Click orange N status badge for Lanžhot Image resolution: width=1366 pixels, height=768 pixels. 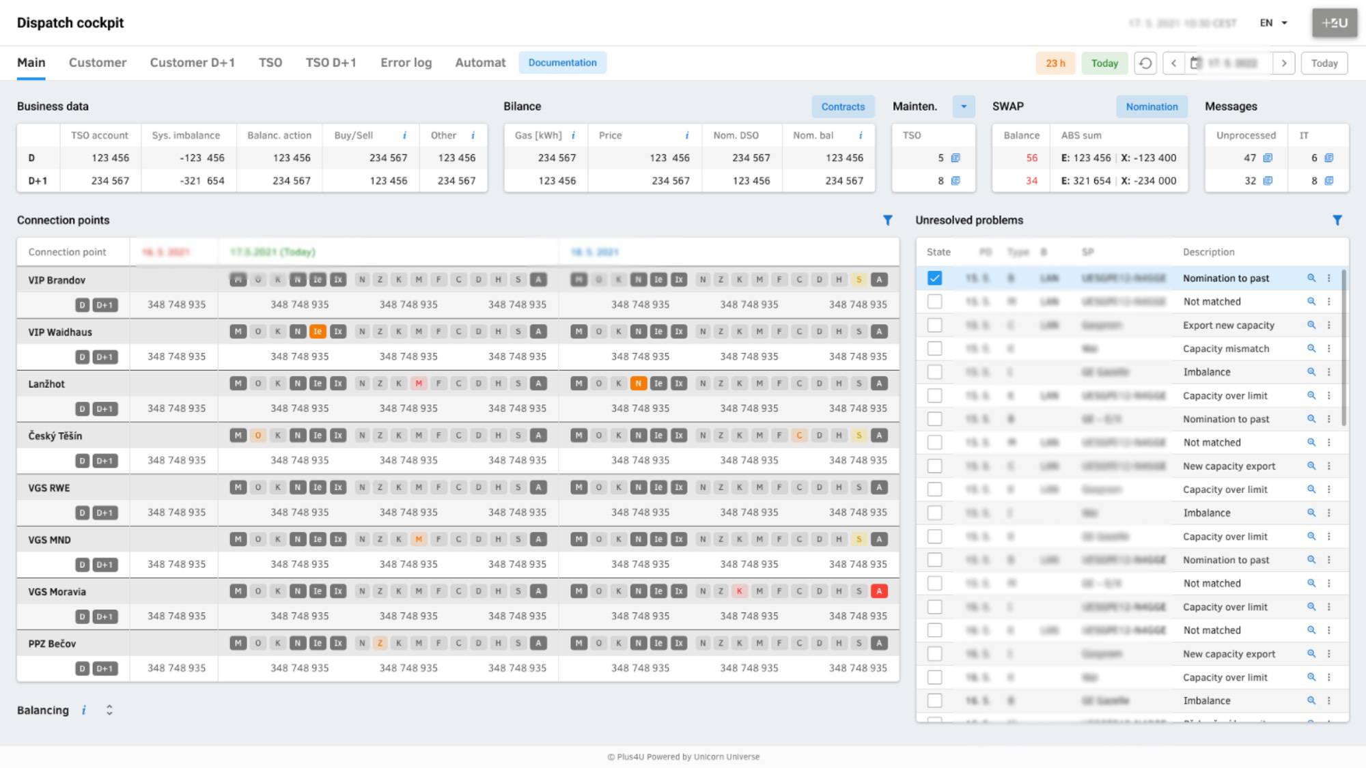tap(638, 384)
